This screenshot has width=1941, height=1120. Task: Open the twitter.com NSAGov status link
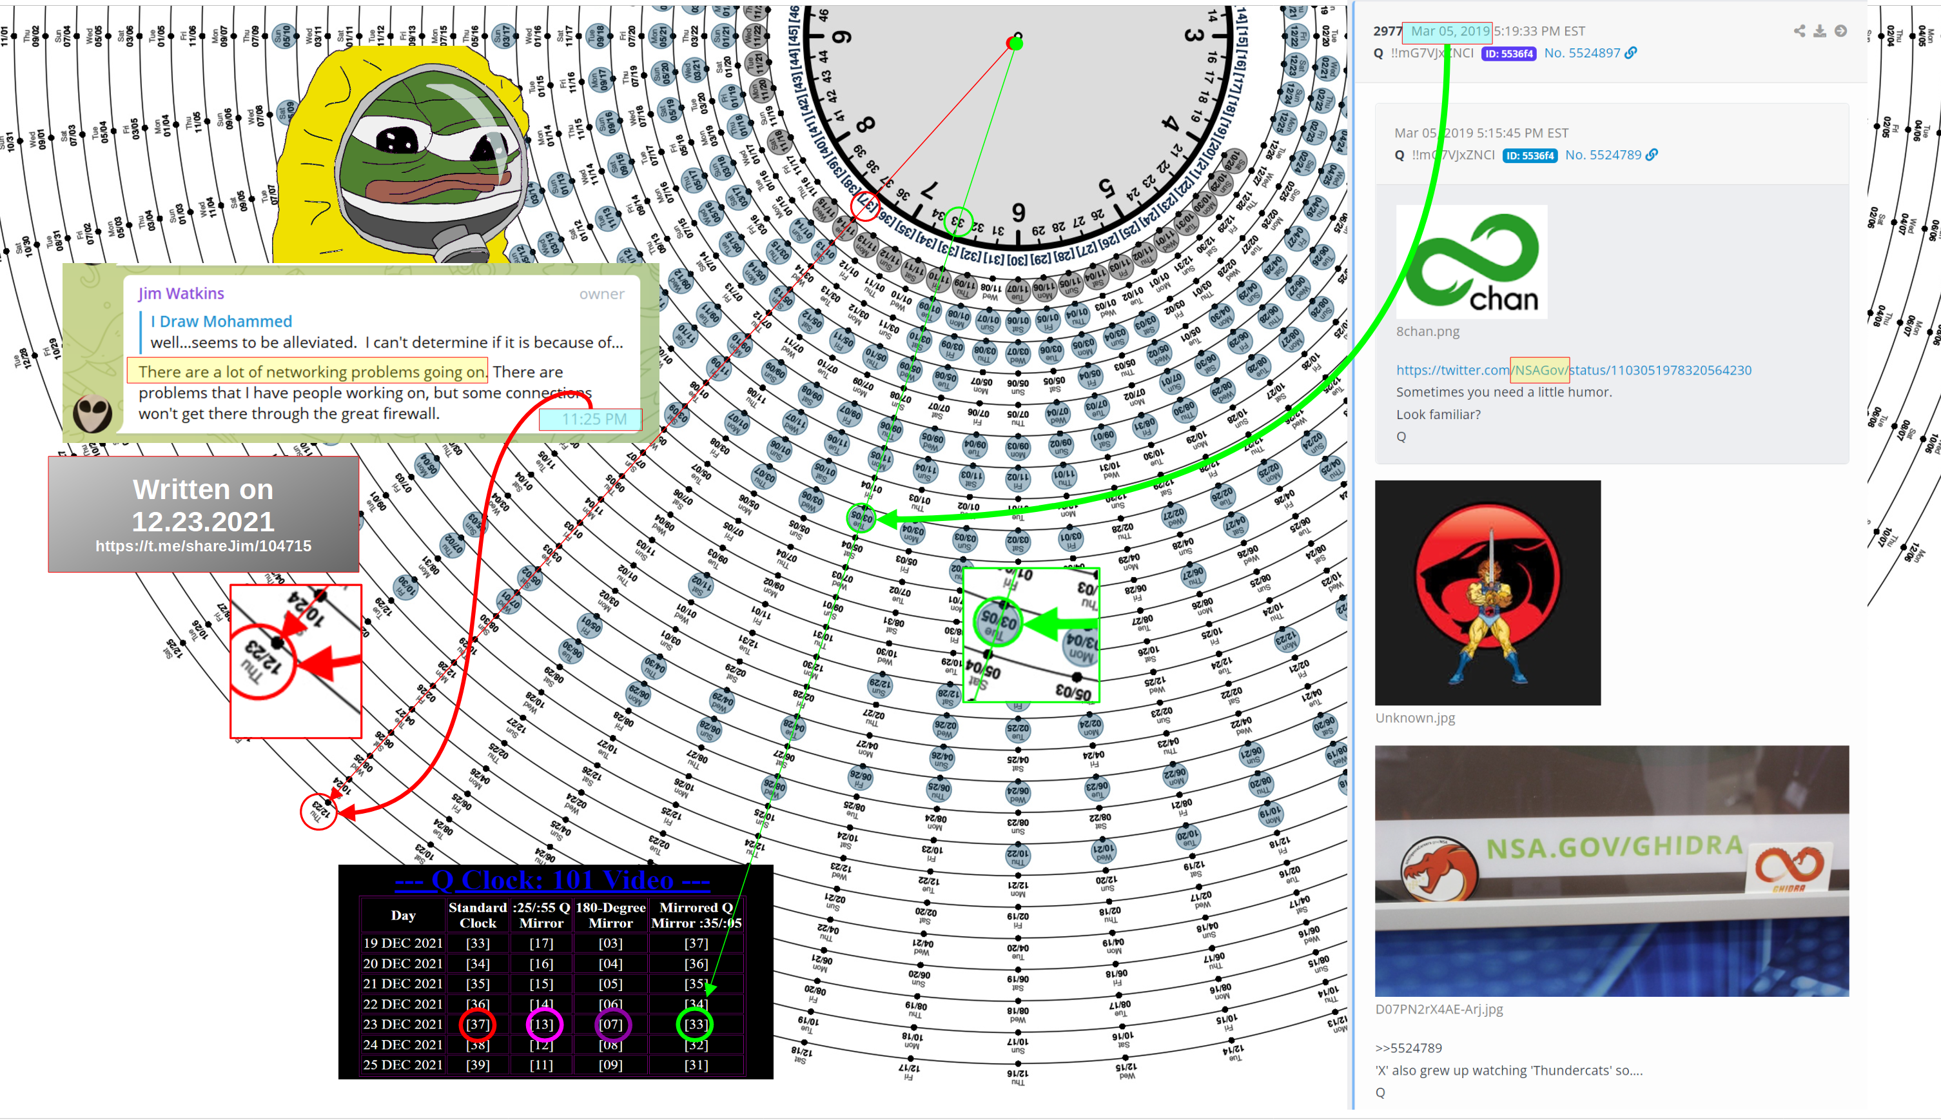[1574, 370]
